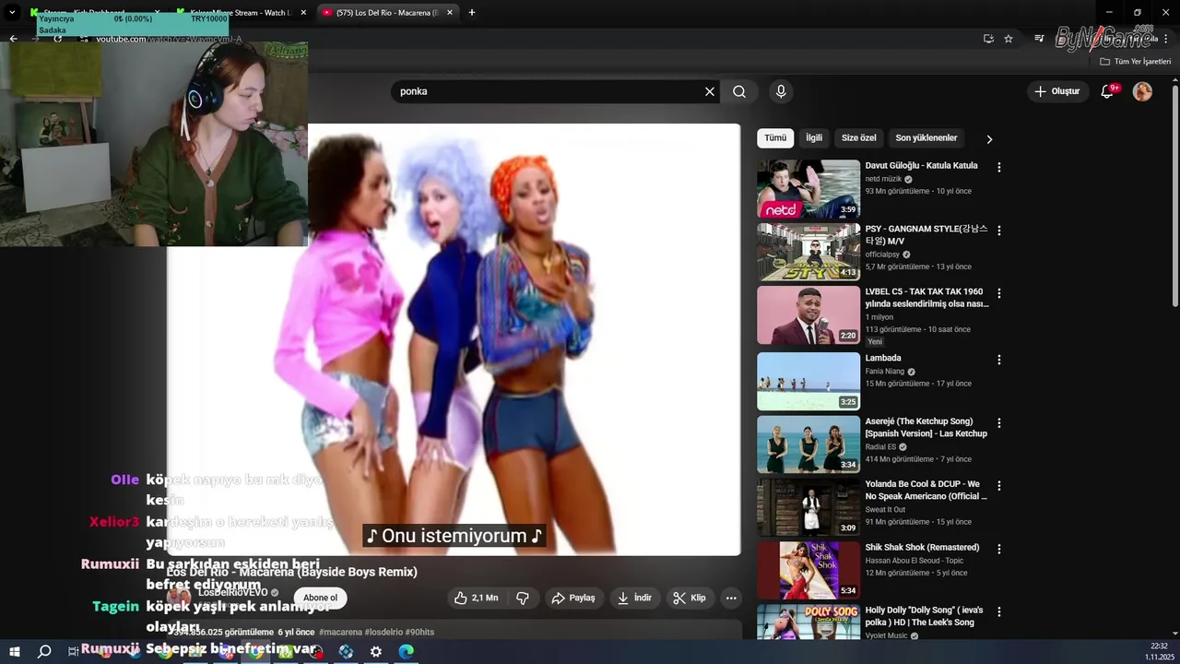Click the netd müzik channel name
1180x664 pixels.
click(x=883, y=179)
